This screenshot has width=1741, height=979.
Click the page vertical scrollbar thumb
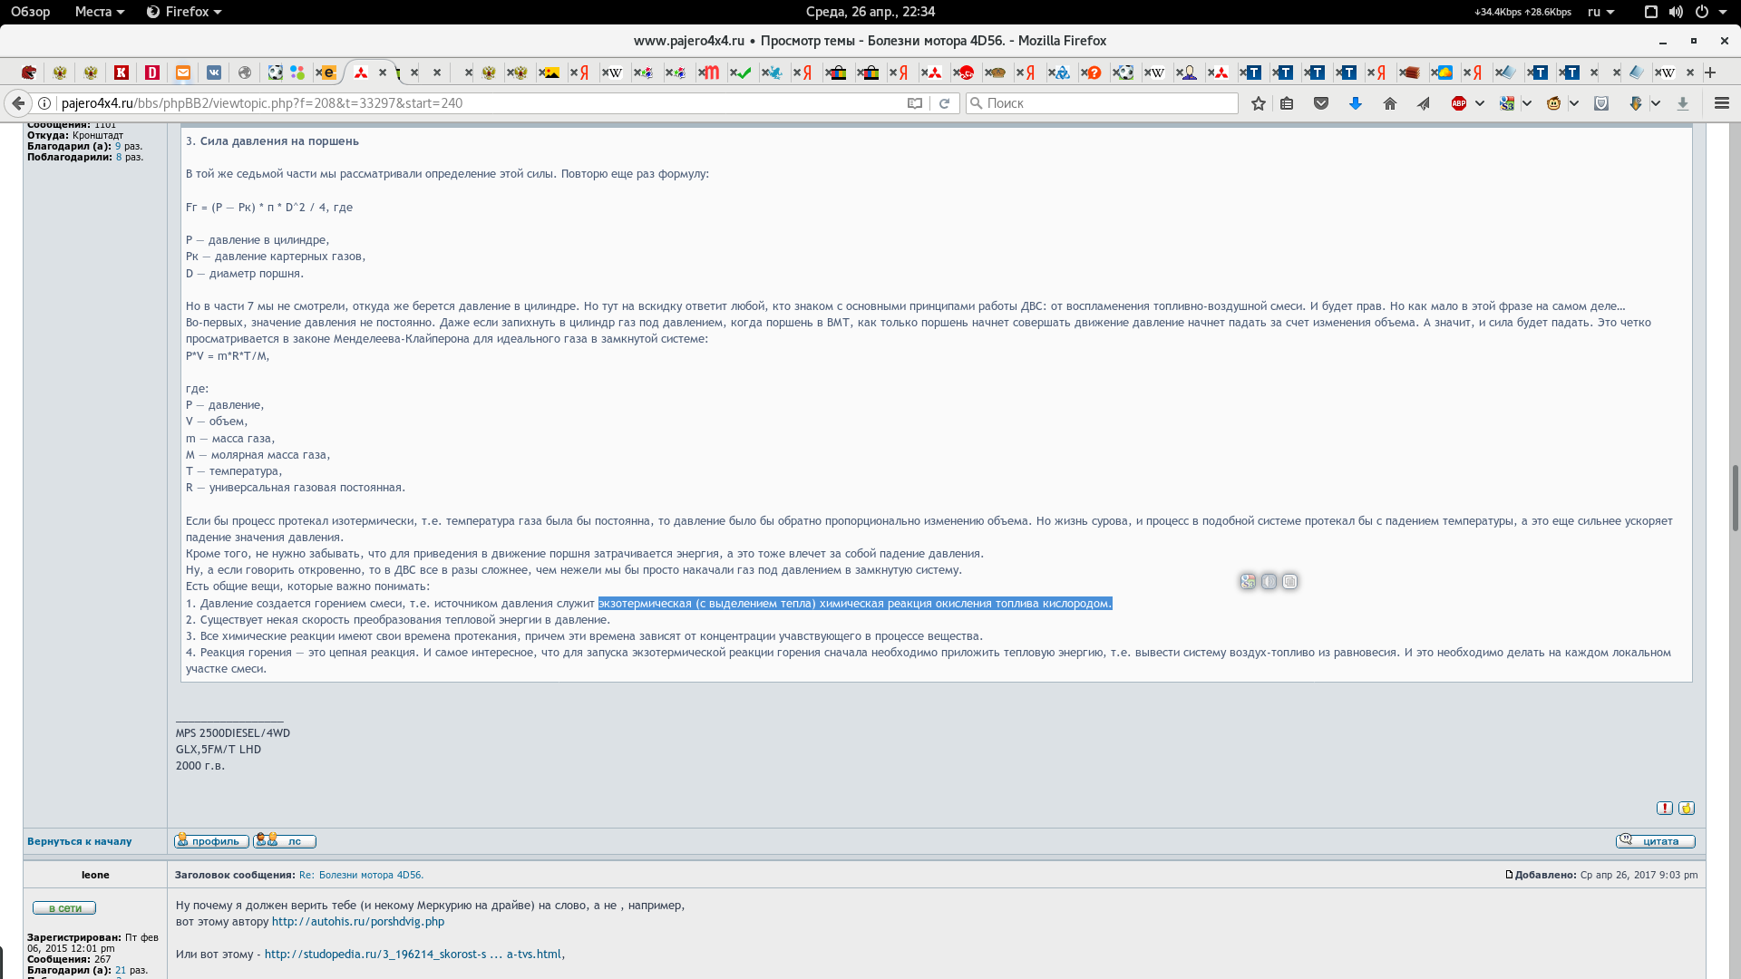[x=1735, y=497]
